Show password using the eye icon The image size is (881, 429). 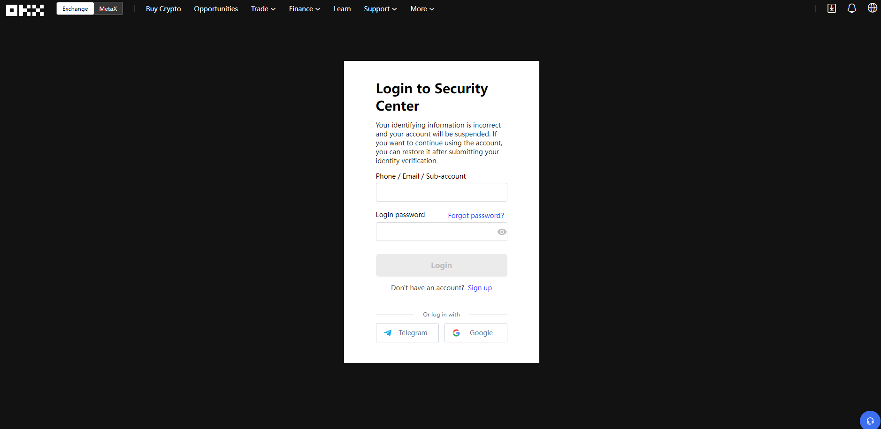pos(501,232)
